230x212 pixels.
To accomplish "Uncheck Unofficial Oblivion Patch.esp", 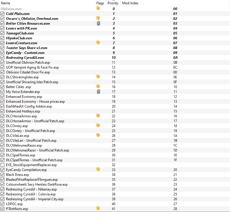I will click(2, 63).
